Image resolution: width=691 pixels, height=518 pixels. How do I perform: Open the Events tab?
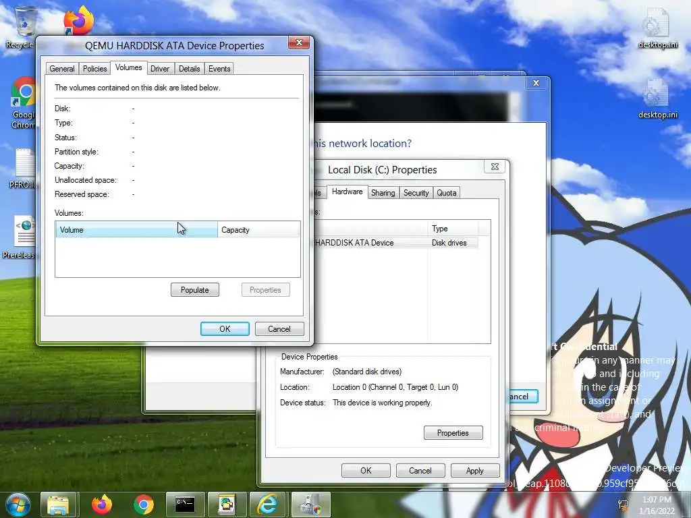(219, 69)
